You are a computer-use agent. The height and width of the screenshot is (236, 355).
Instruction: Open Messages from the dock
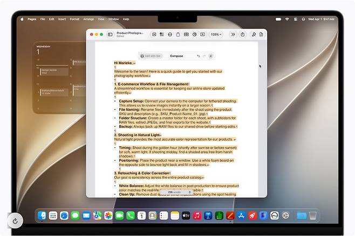pyautogui.click(x=75, y=216)
